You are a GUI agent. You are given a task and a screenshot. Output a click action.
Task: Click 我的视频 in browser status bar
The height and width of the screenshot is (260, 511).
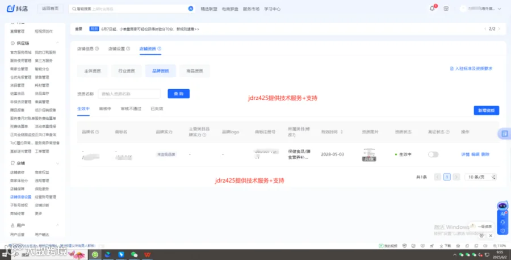tap(388, 246)
